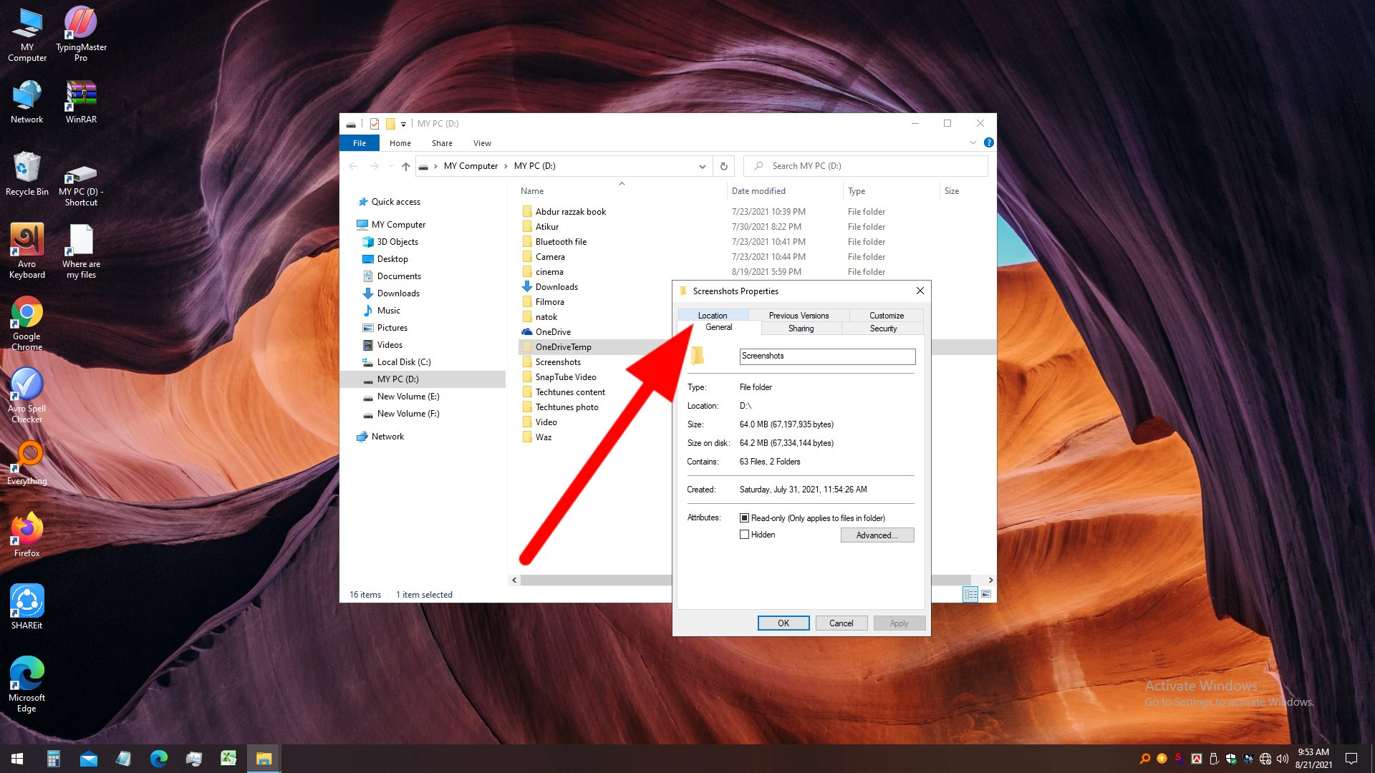Click the Advanced button in Properties

(877, 535)
